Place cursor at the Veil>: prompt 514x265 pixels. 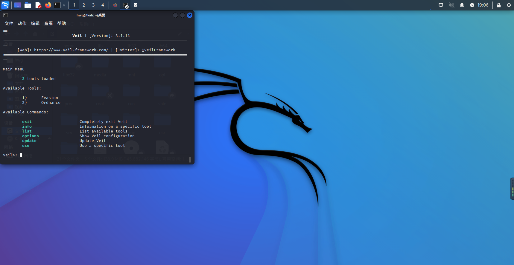[21, 155]
